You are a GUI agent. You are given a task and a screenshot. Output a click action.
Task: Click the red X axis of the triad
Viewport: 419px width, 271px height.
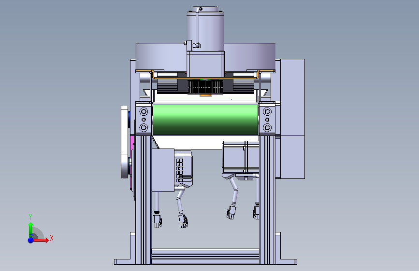coord(41,240)
